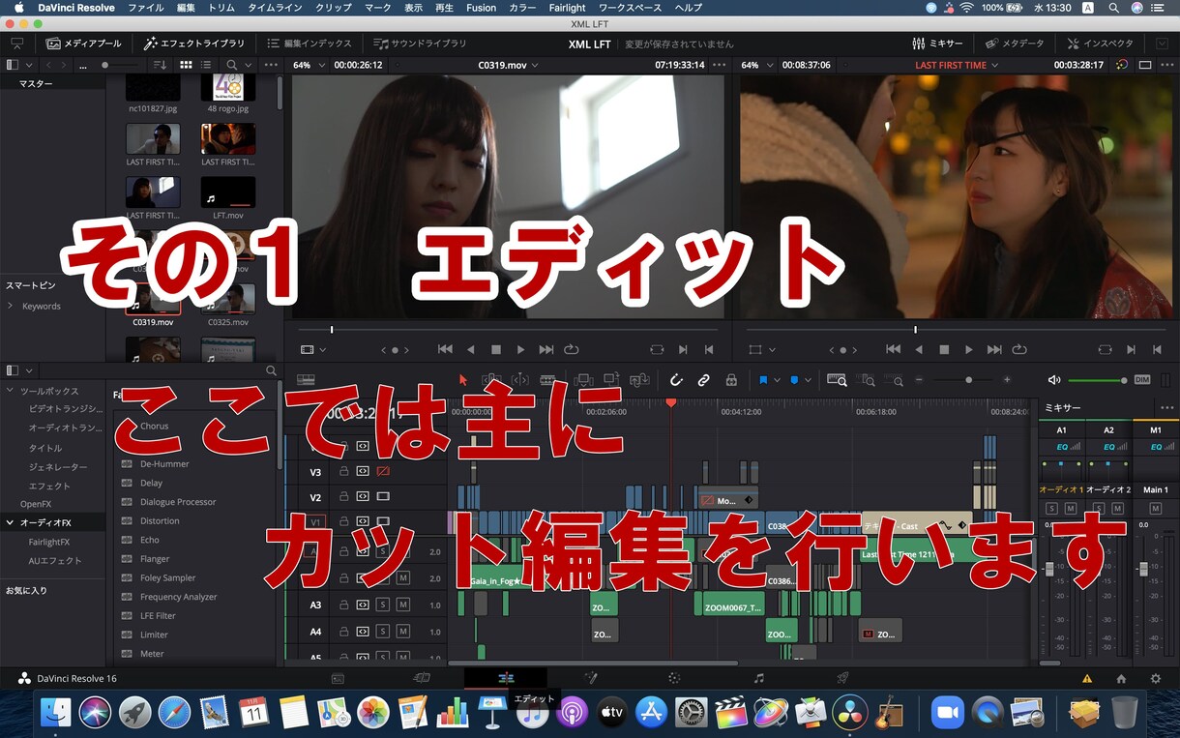Toggle the DIM button
This screenshot has height=738, width=1180.
click(x=1142, y=380)
